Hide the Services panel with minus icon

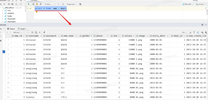point(206,25)
